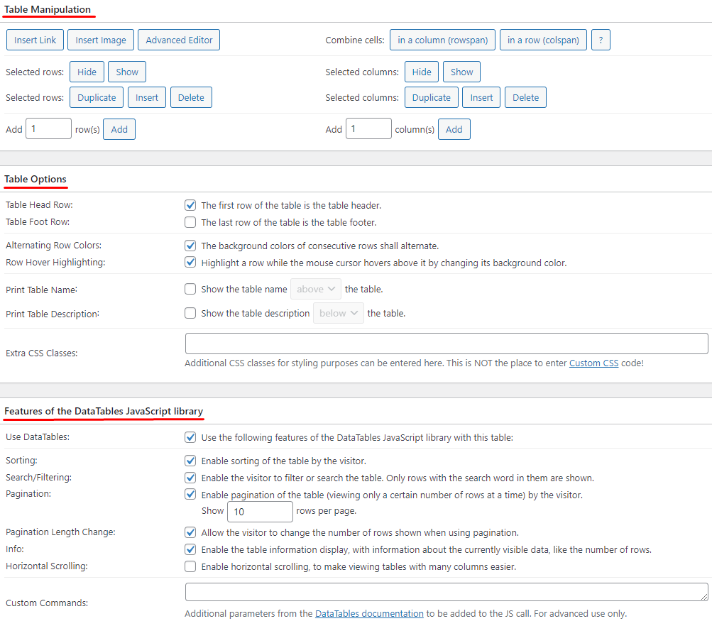Click the Insert Link button

(35, 40)
